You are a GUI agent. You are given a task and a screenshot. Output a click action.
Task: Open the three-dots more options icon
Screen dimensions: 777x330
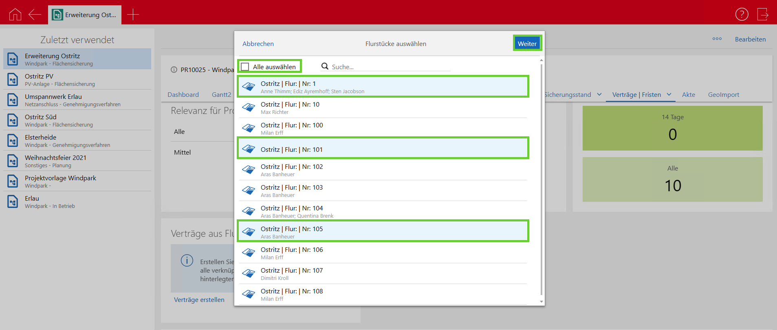click(x=717, y=39)
